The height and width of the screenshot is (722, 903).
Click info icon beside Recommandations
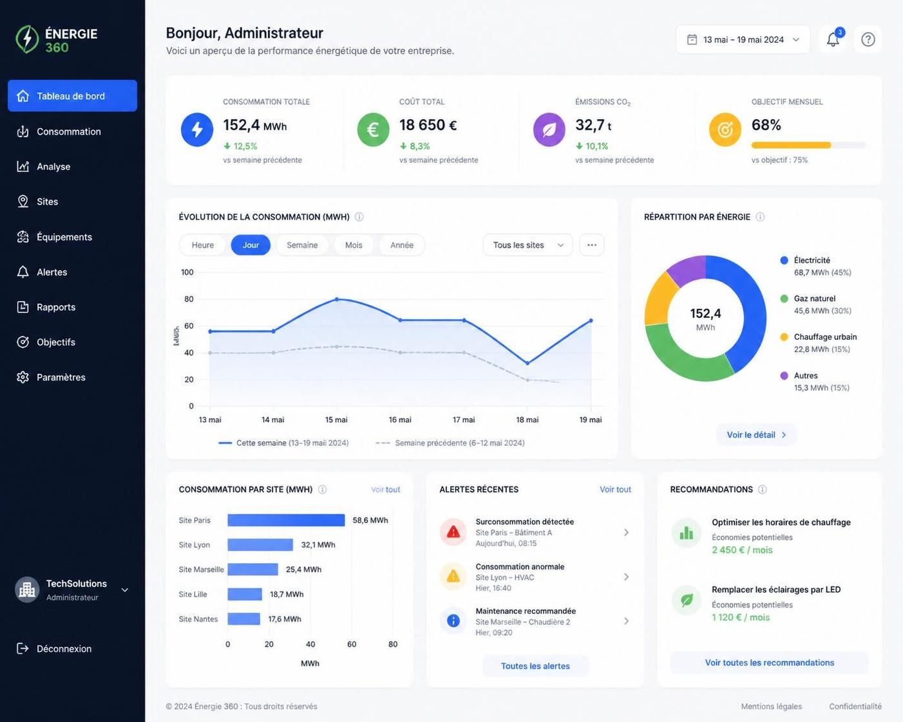point(762,490)
